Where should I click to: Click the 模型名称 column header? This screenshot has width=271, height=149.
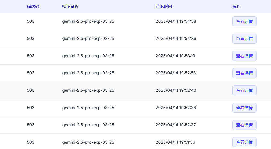pyautogui.click(x=70, y=6)
